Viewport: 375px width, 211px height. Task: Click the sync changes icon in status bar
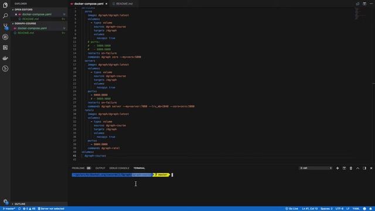19,209
